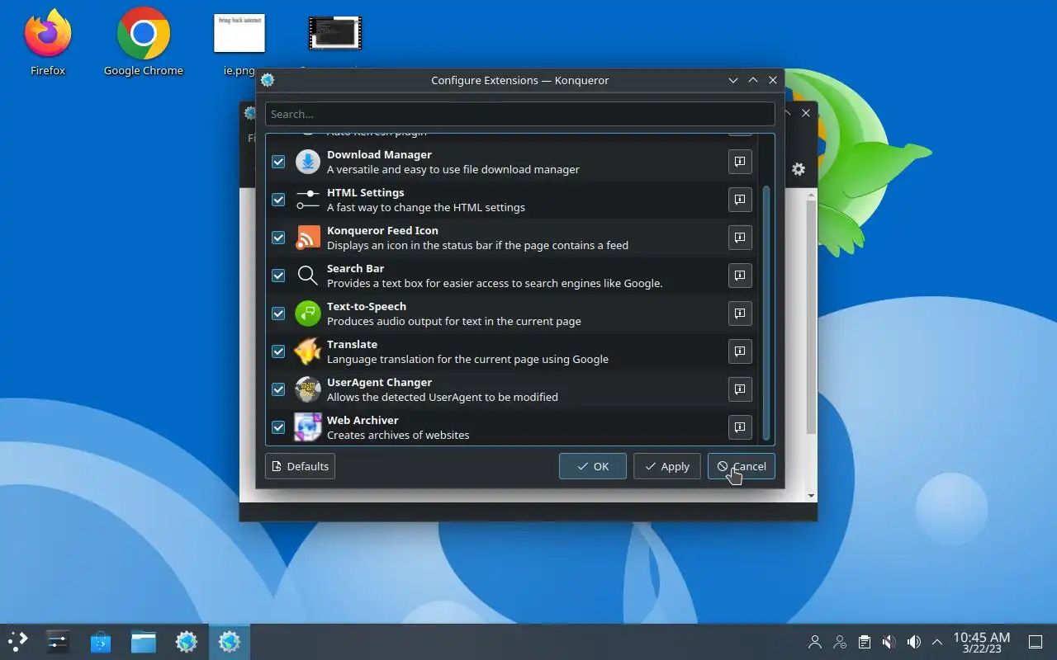Open System Settings from the taskbar

pyautogui.click(x=58, y=641)
